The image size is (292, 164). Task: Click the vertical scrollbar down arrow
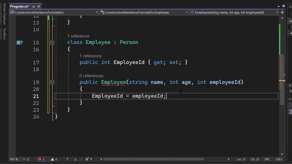282,154
